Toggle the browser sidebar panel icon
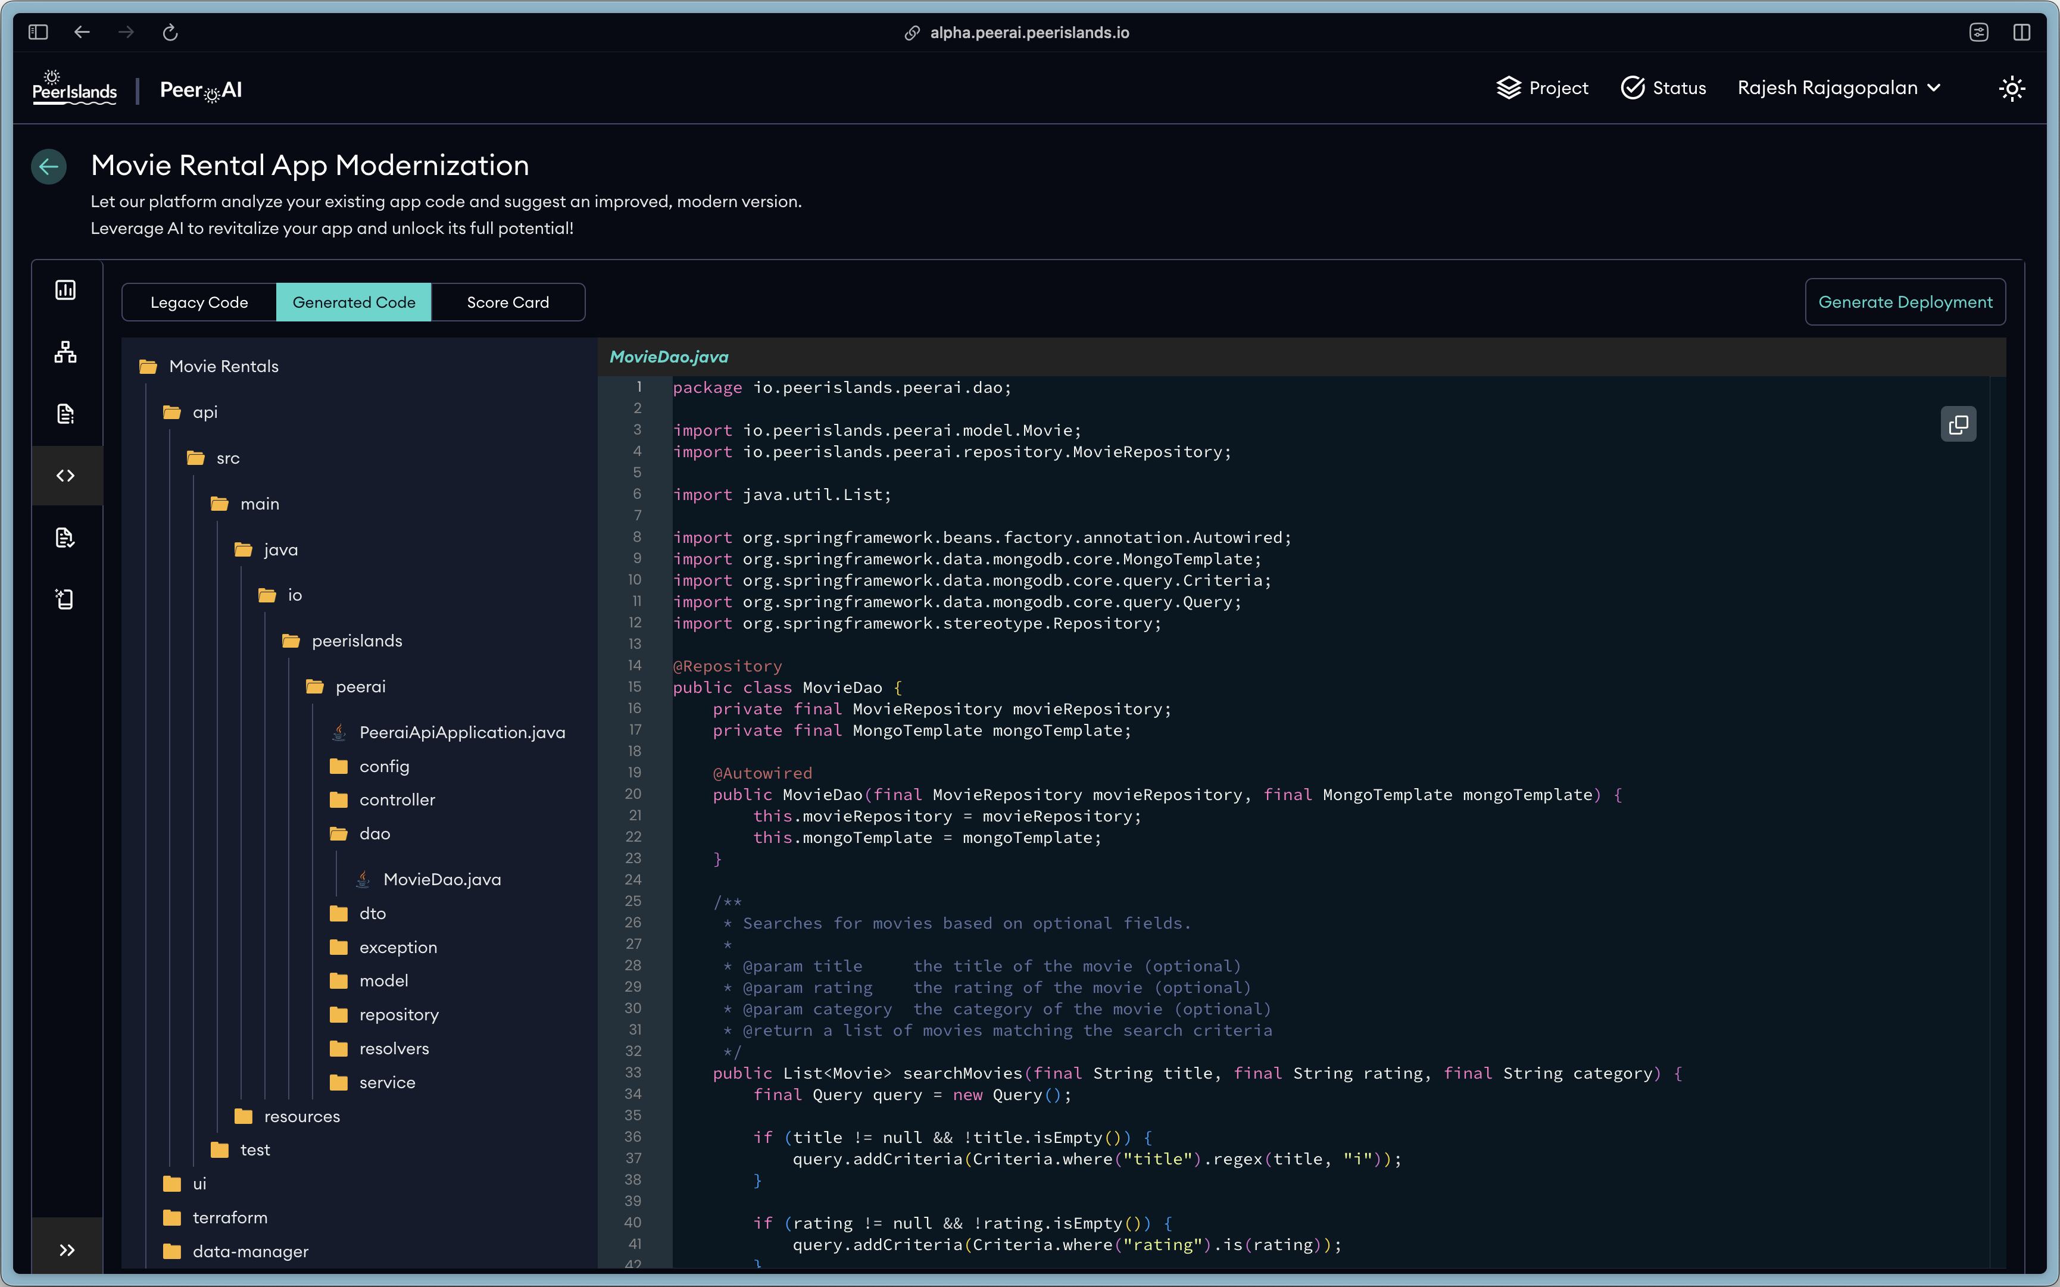 (38, 32)
